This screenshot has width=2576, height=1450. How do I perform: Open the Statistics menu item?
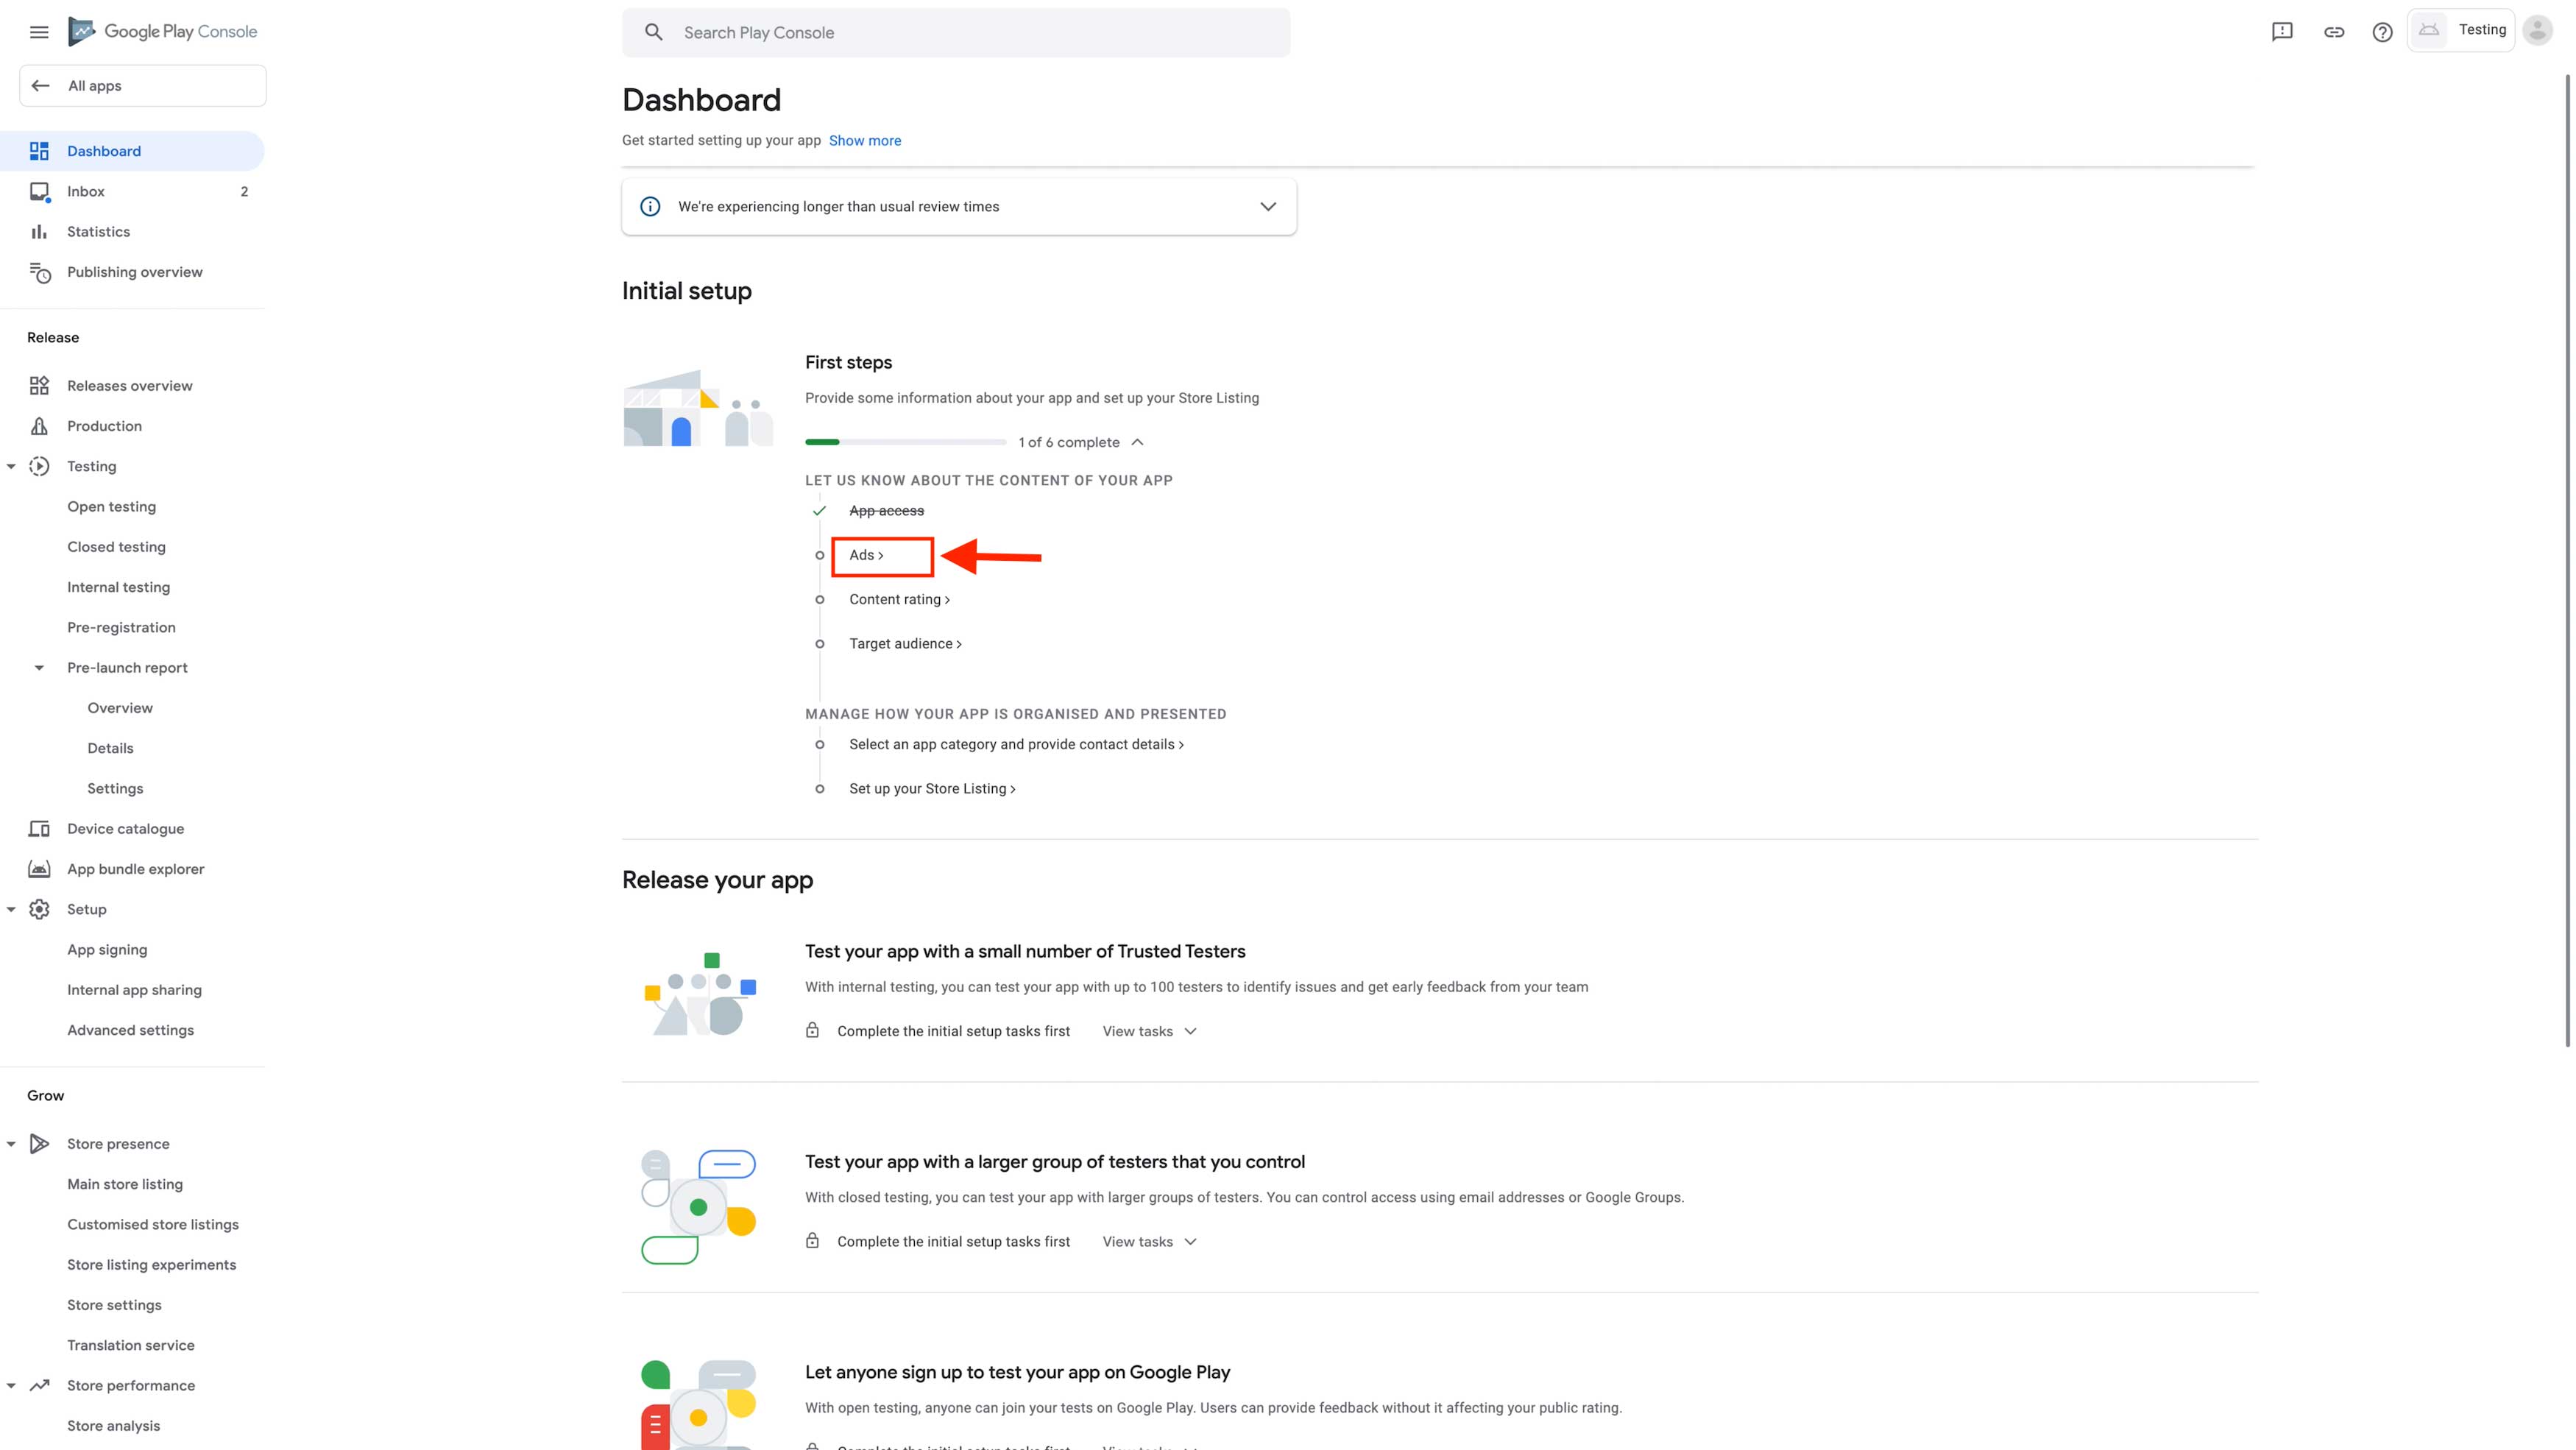point(98,232)
